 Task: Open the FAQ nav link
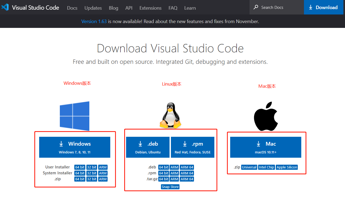click(x=173, y=8)
